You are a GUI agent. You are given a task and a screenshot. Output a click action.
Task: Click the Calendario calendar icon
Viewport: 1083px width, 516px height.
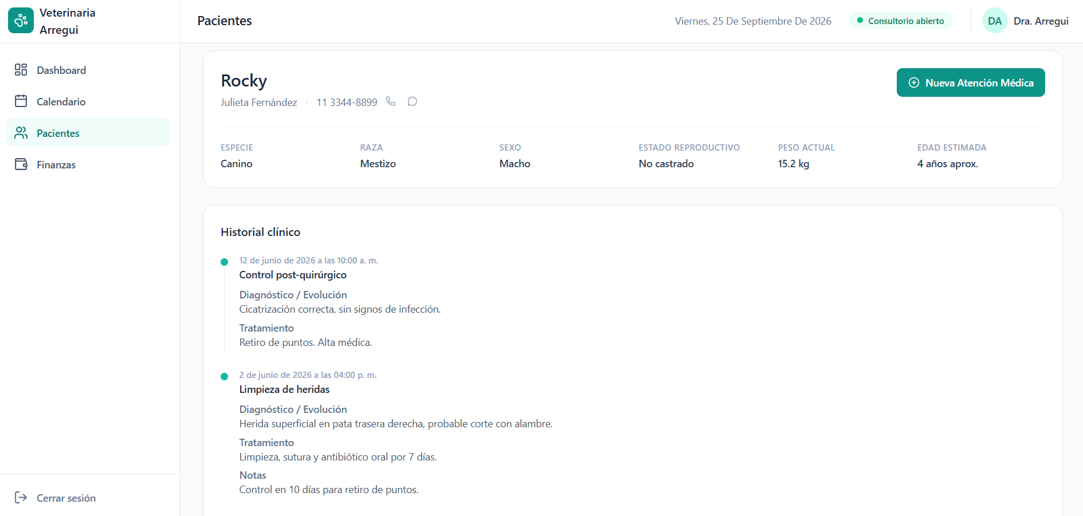pyautogui.click(x=21, y=101)
